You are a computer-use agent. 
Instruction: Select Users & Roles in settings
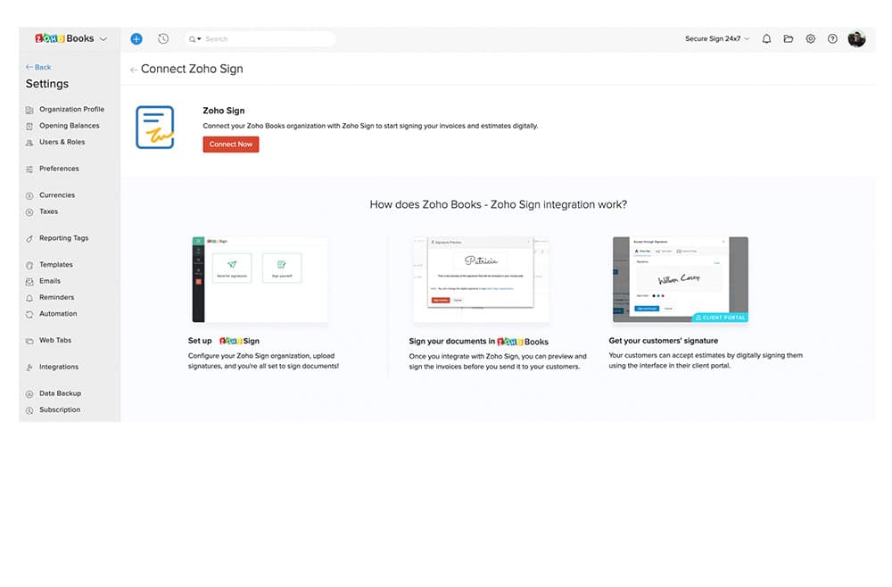pyautogui.click(x=62, y=142)
